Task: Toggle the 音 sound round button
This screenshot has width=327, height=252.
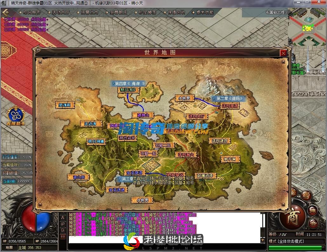Action: pos(313,223)
